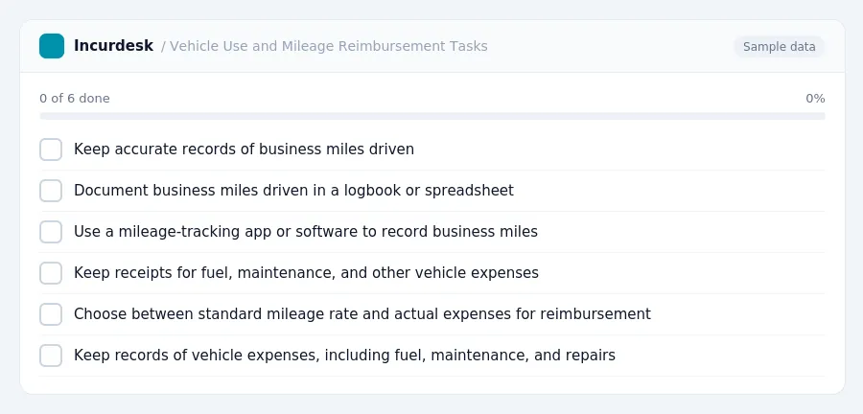
Task: Select text 'Document business miles driven in a logbook or spreadsheet'
Action: click(293, 191)
